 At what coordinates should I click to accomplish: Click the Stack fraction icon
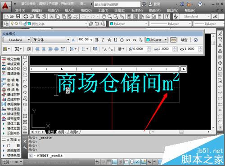tap(141, 40)
